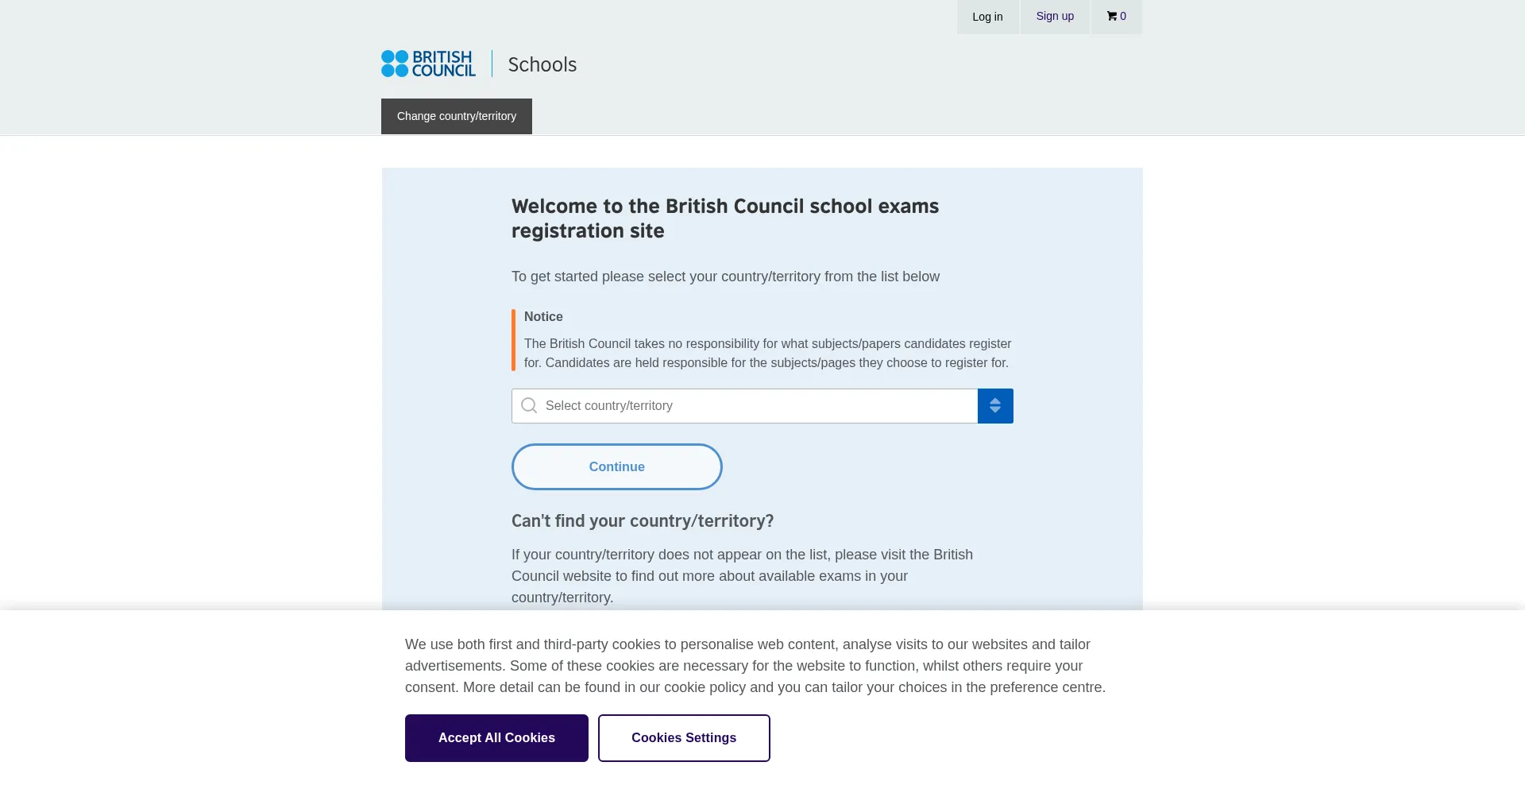Click the Select country/territory input field

[755, 406]
